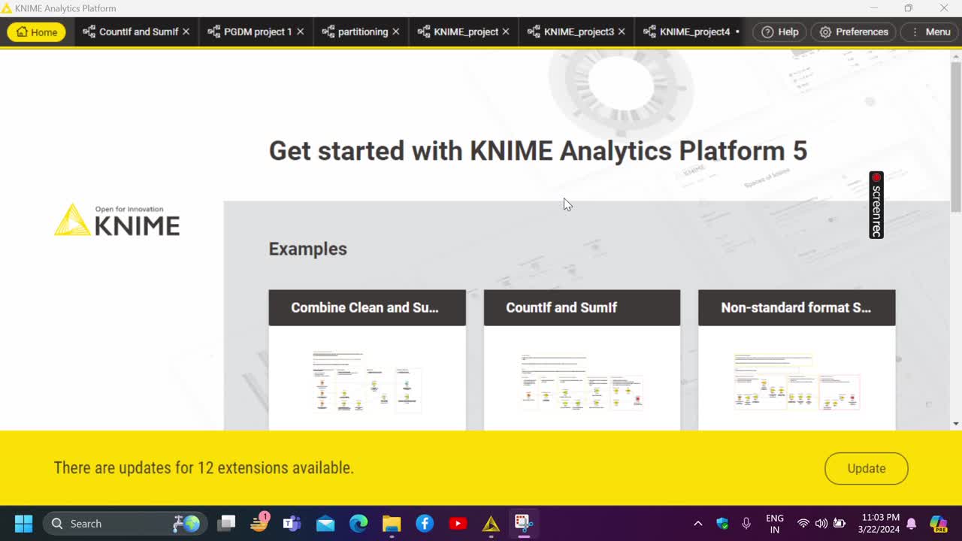The width and height of the screenshot is (962, 541).
Task: Close the PGDM project 1 tab
Action: 300,32
